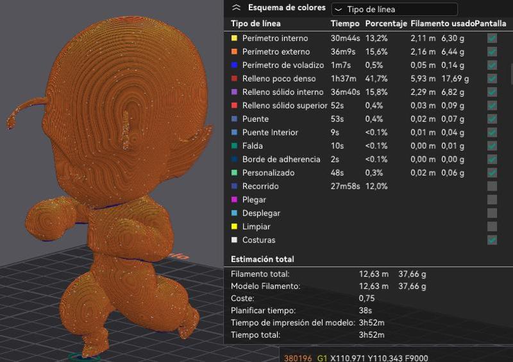Click the Estimación total heading
Viewport: 513px width, 362px height.
click(262, 259)
